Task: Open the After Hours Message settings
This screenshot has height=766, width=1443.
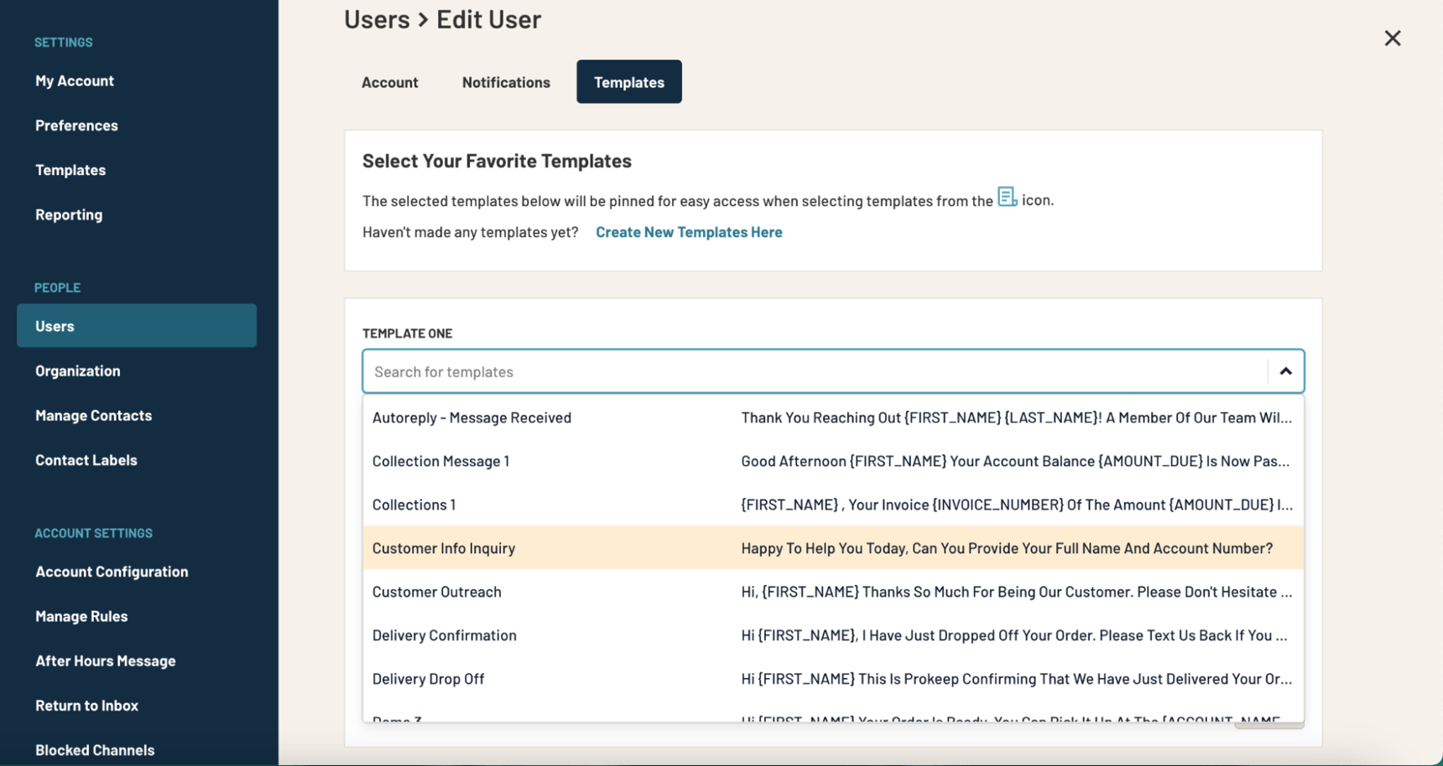Action: (105, 660)
